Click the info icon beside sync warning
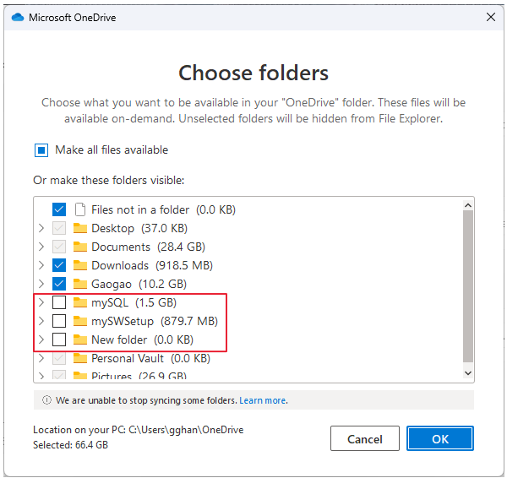Image resolution: width=507 pixels, height=478 pixels. pyautogui.click(x=47, y=400)
